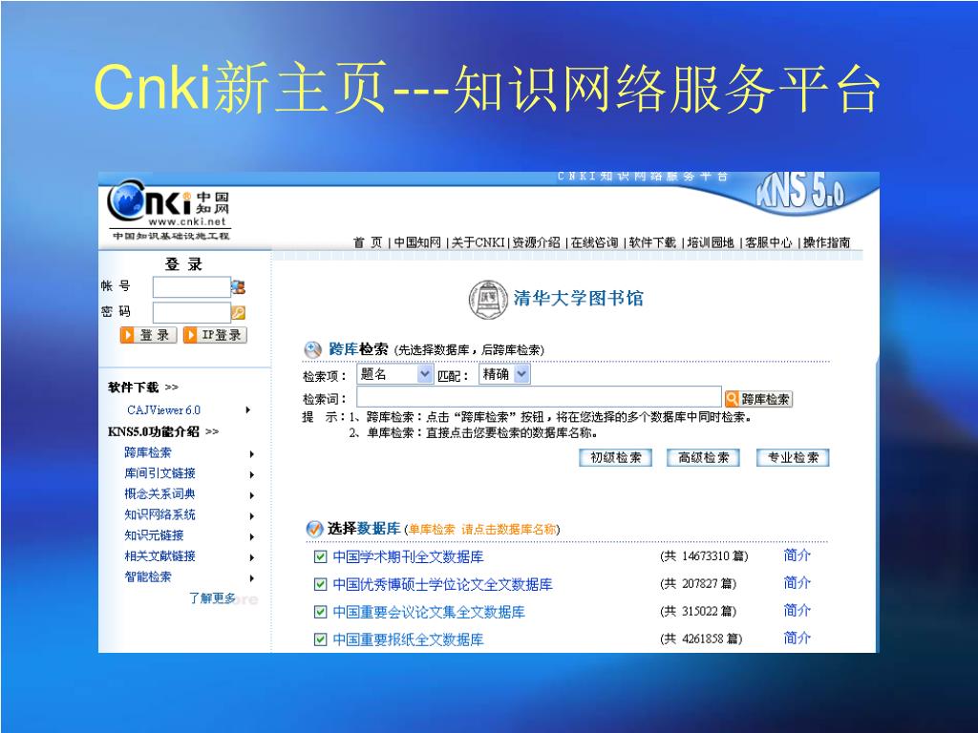This screenshot has width=978, height=733.
Task: Click the user icon beside 帐号 field
Action: click(x=238, y=287)
